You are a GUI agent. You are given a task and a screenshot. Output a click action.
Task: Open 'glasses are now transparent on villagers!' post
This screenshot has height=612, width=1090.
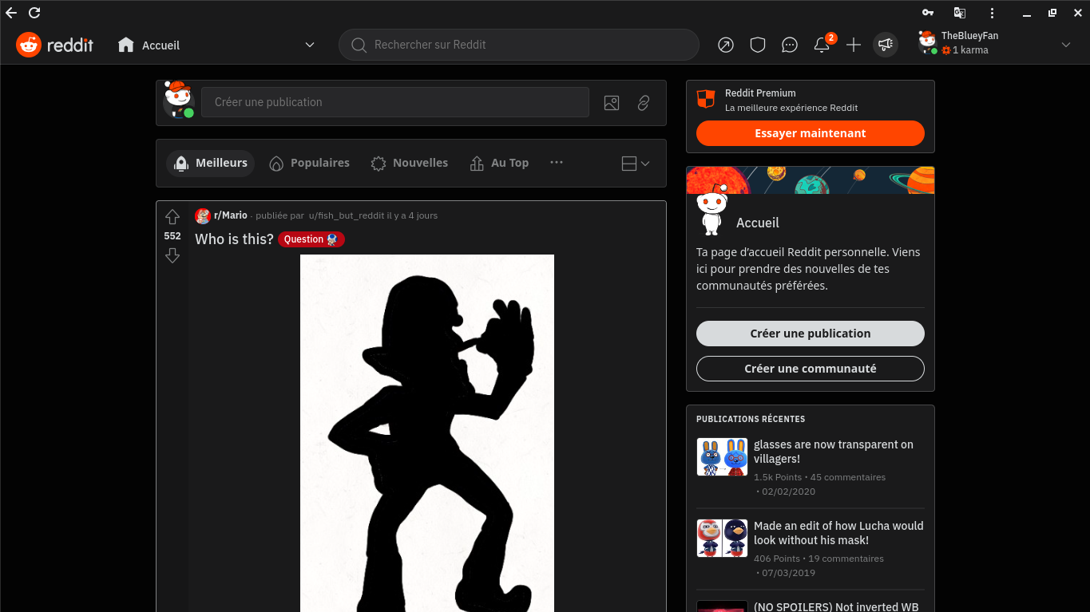coord(834,452)
